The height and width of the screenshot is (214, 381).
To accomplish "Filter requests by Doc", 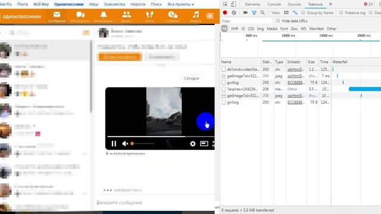I will [x=294, y=29].
